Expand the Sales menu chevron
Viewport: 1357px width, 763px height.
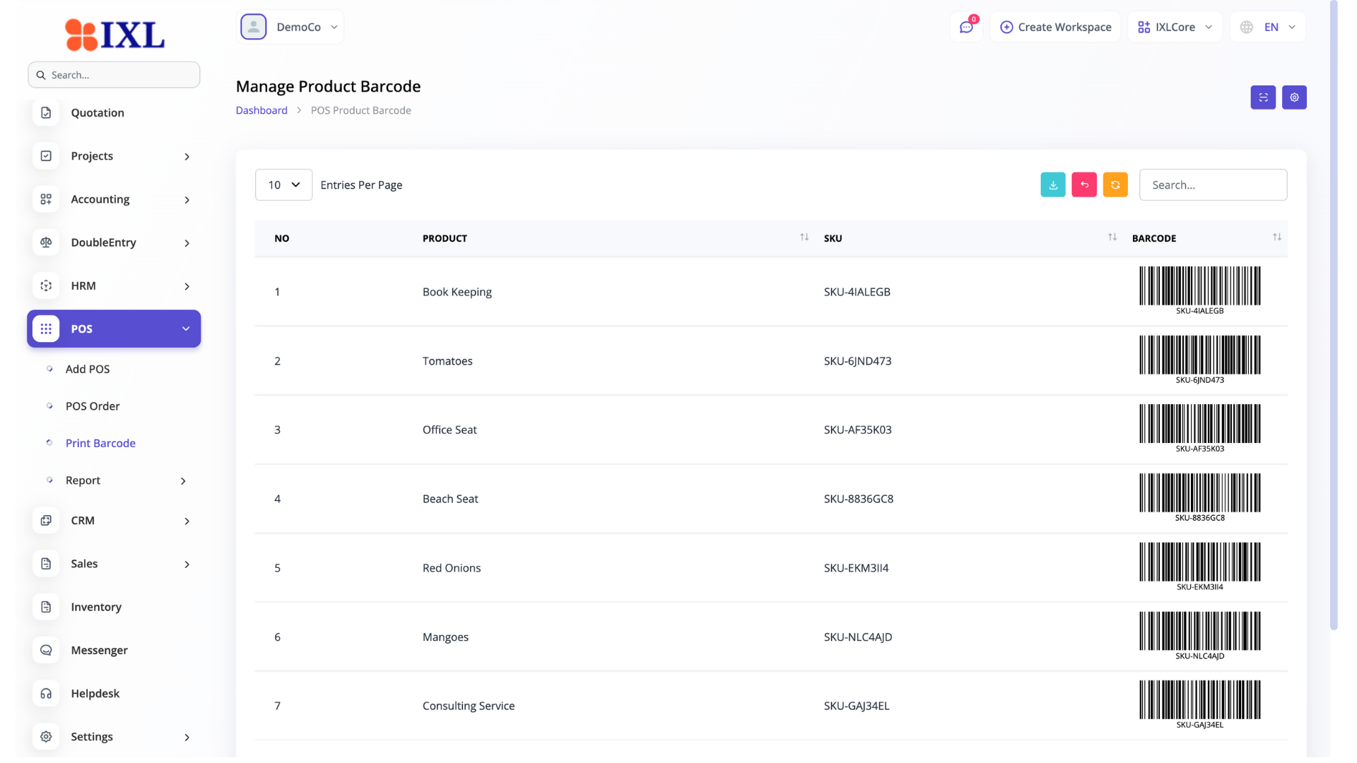coord(187,564)
